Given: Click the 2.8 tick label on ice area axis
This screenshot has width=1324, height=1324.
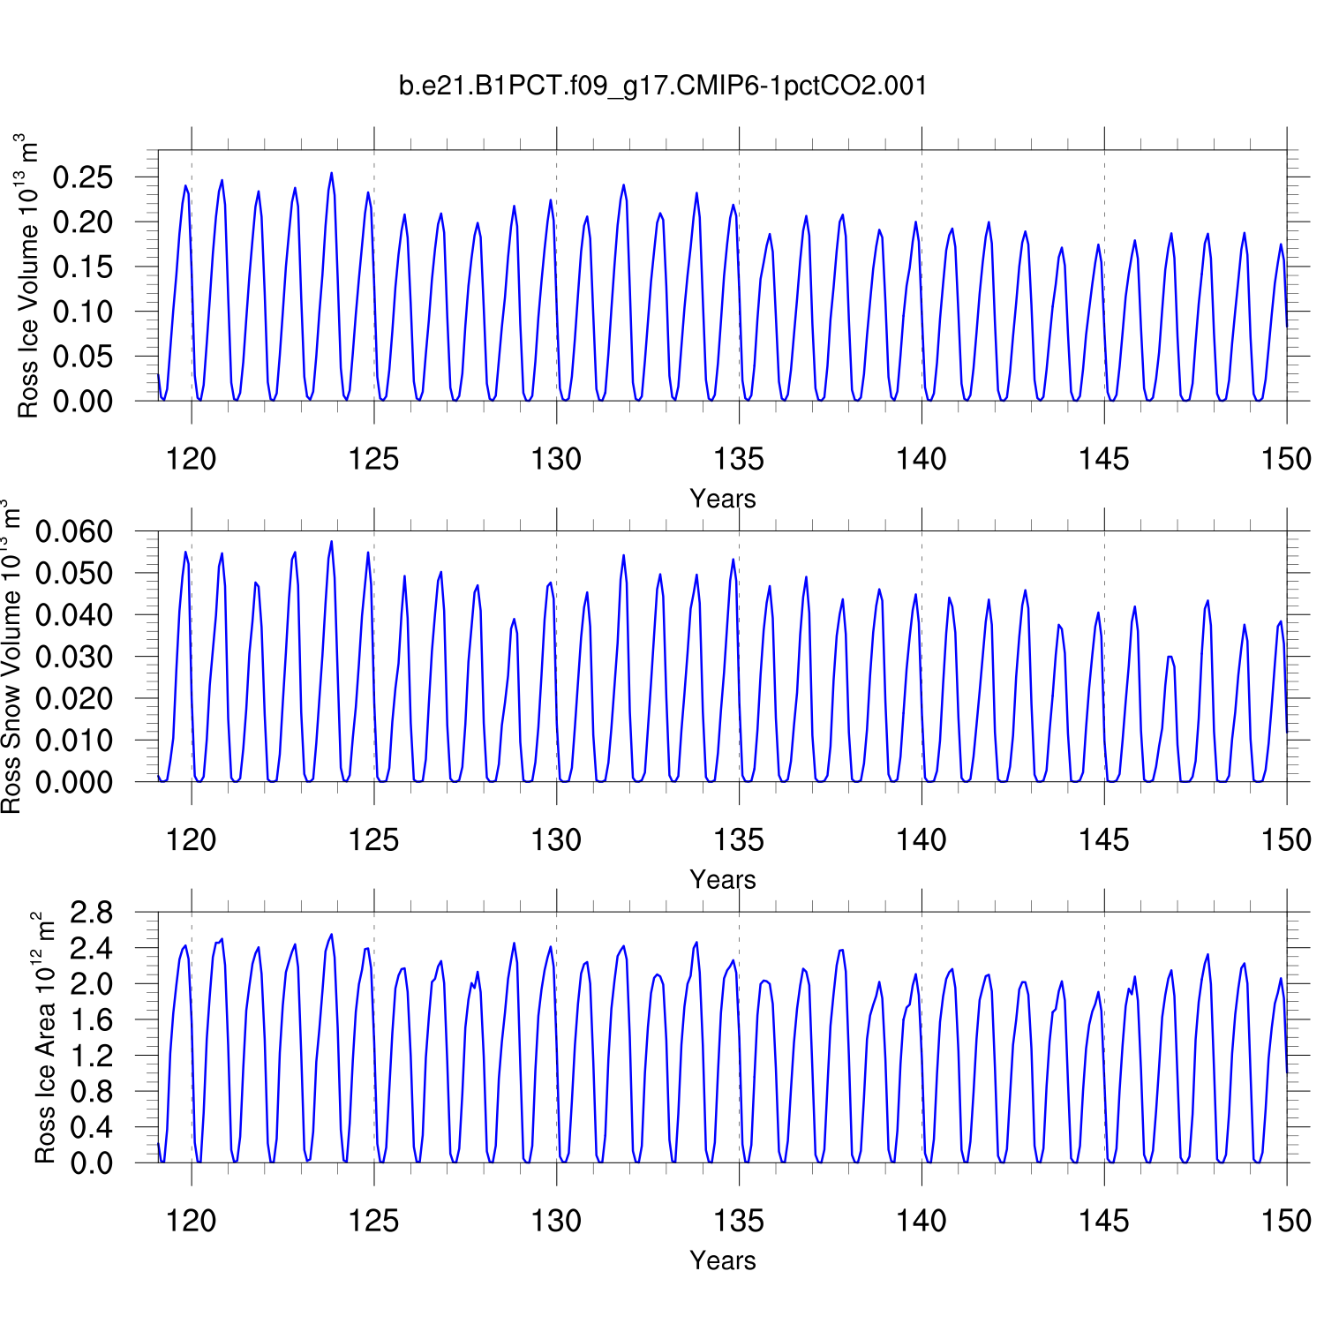Looking at the screenshot, I should pos(92,913).
